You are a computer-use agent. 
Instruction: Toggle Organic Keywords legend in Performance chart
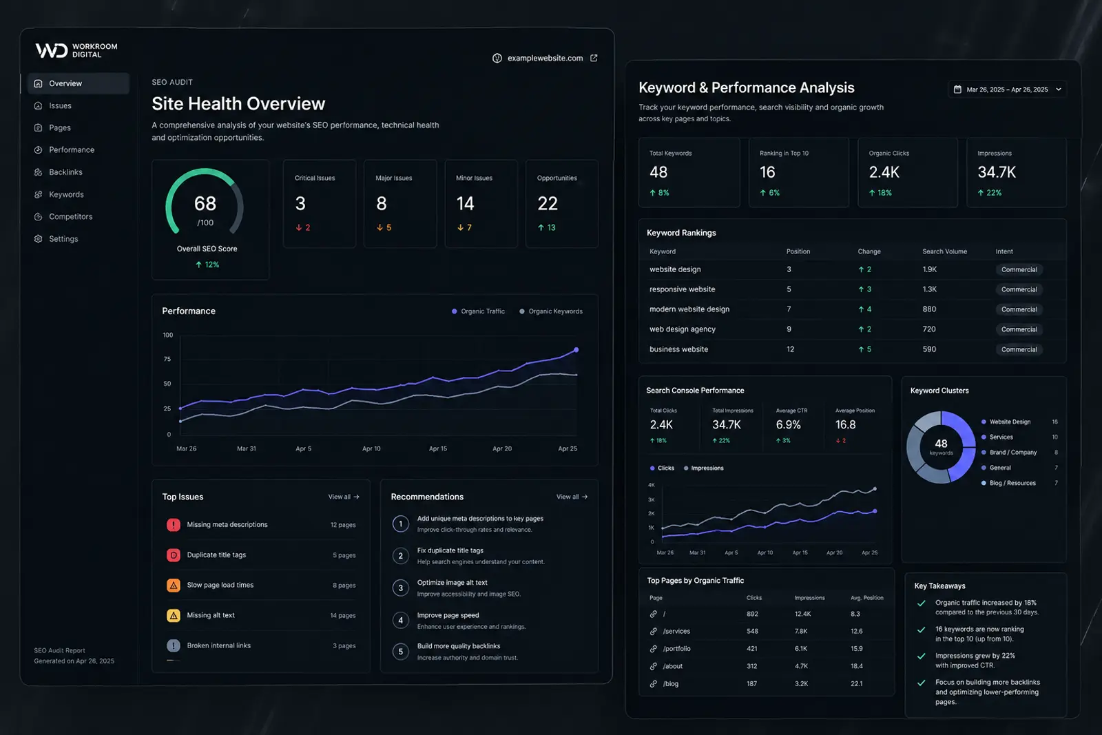pyautogui.click(x=551, y=311)
